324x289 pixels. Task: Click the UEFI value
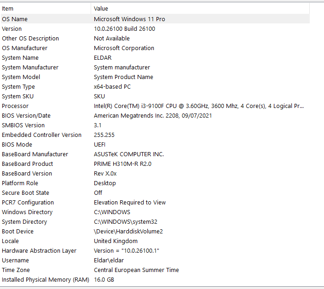(99, 145)
